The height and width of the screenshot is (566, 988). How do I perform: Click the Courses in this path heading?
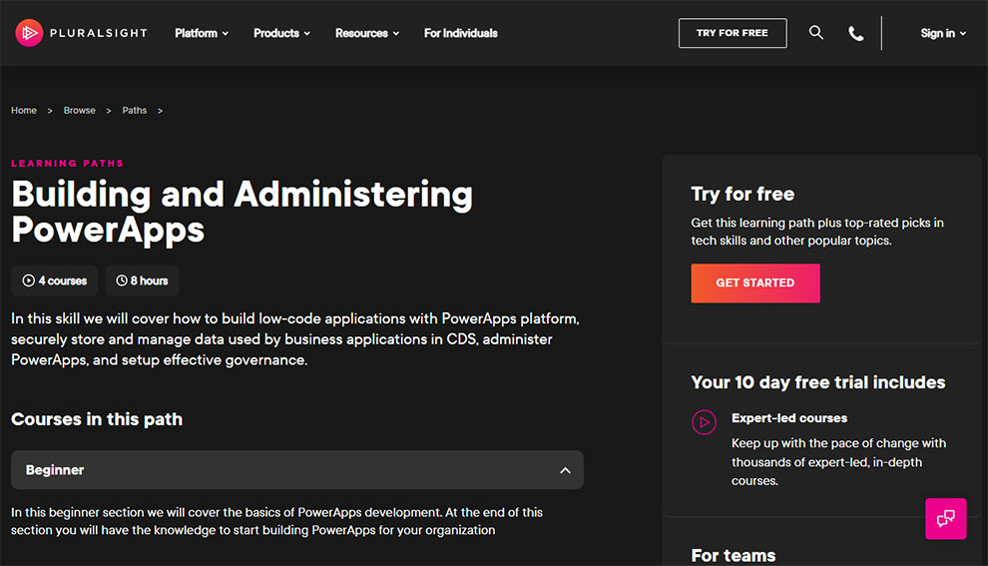pyautogui.click(x=97, y=419)
